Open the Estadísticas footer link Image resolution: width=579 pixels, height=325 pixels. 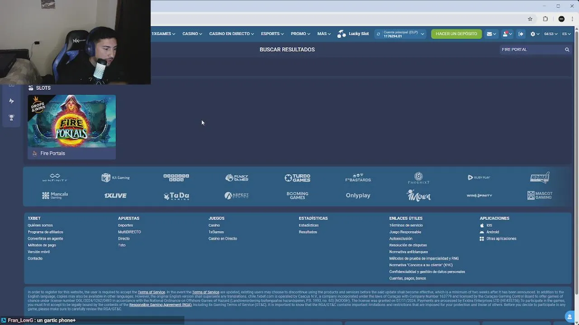(308, 225)
